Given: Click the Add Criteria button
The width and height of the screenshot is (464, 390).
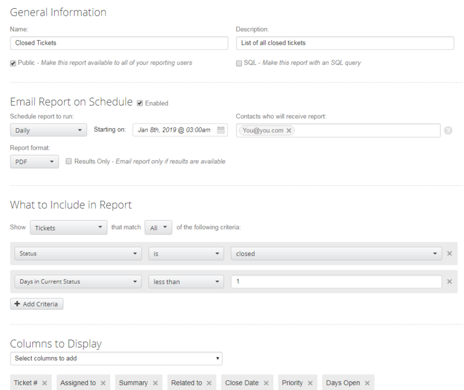Looking at the screenshot, I should pos(36,304).
